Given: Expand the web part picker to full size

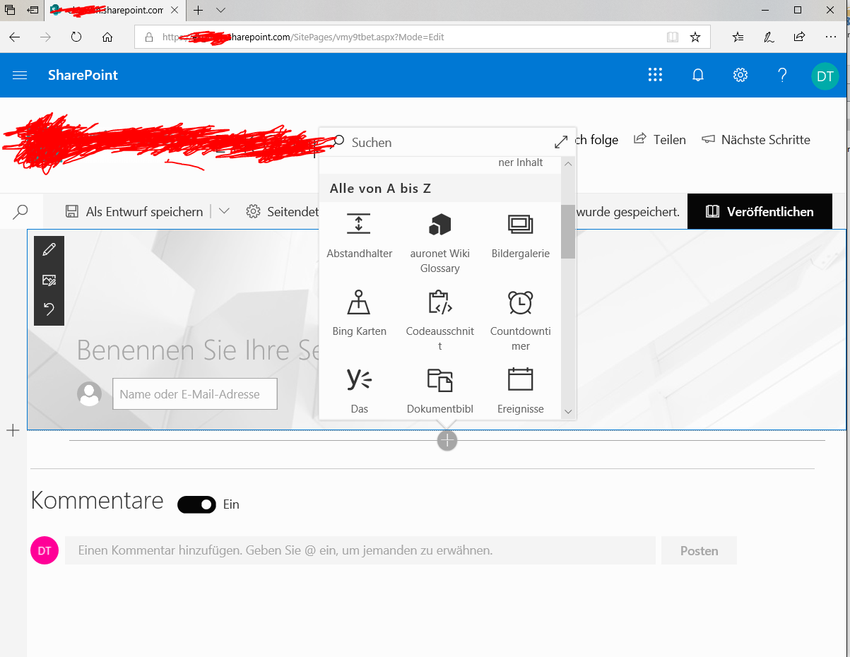Looking at the screenshot, I should point(561,142).
